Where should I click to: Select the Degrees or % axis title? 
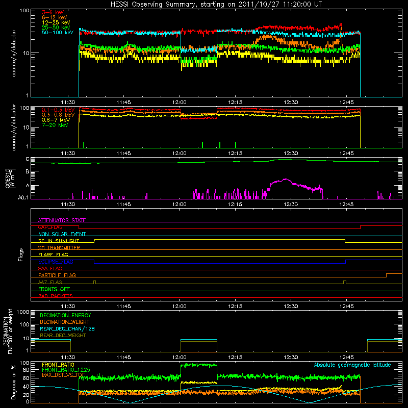pos(13,382)
